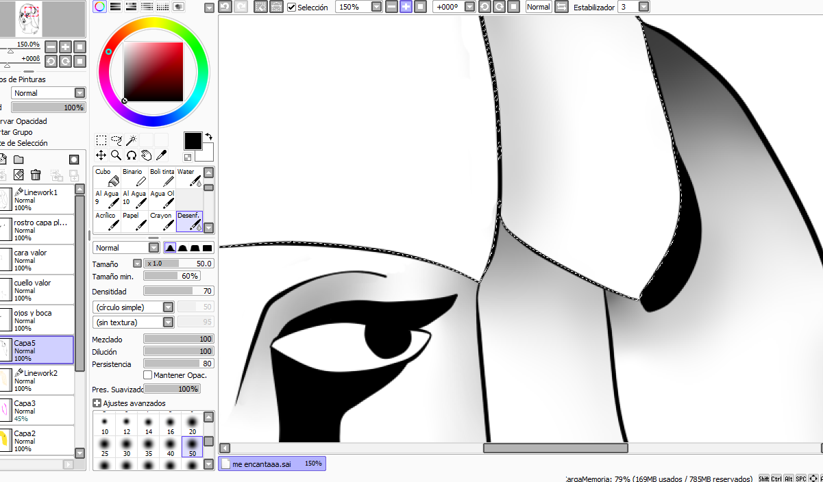This screenshot has height=482, width=823.
Task: Choose the Water brush tool
Action: [x=189, y=177]
